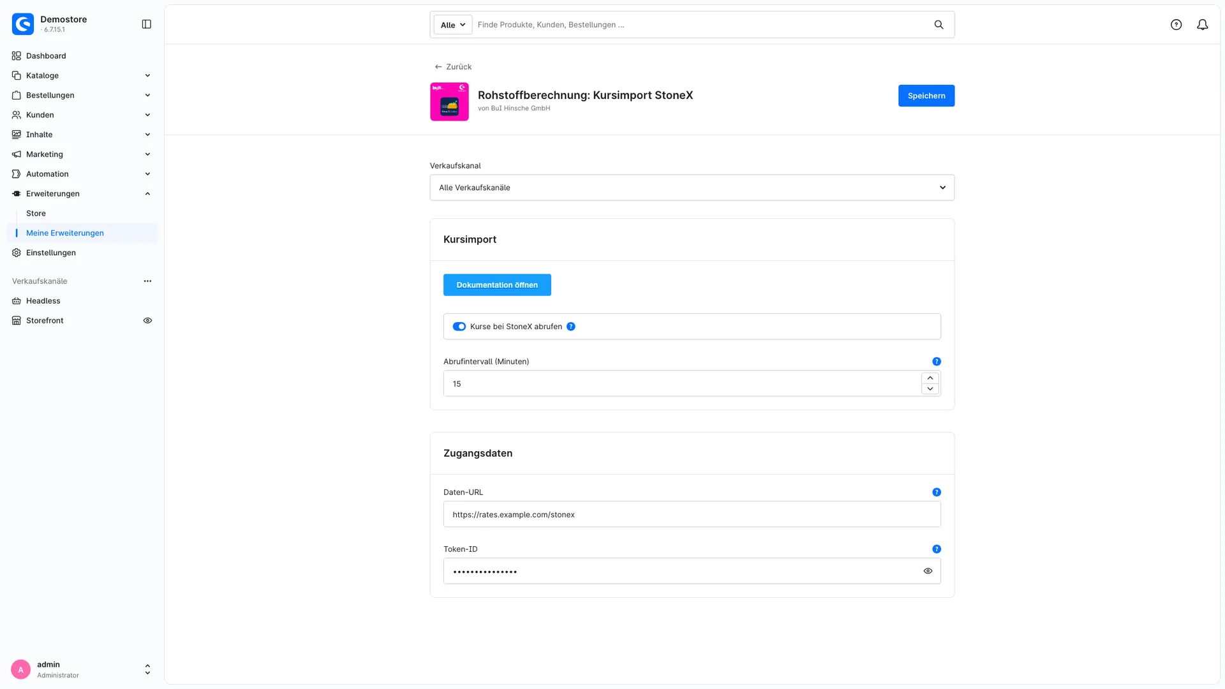Select Meine Erweiterungen menu item
The height and width of the screenshot is (689, 1225).
pos(82,233)
